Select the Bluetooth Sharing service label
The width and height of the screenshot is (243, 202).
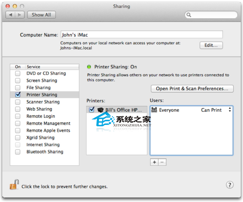45,152
